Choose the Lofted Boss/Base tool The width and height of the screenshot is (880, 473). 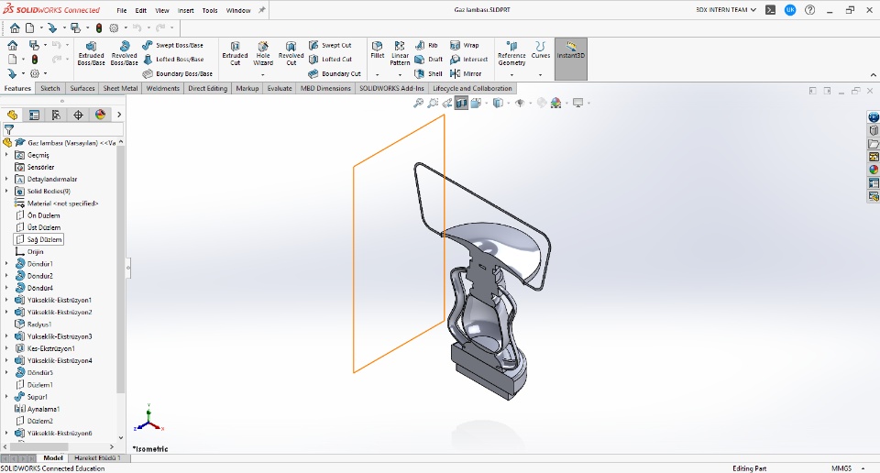click(173, 60)
